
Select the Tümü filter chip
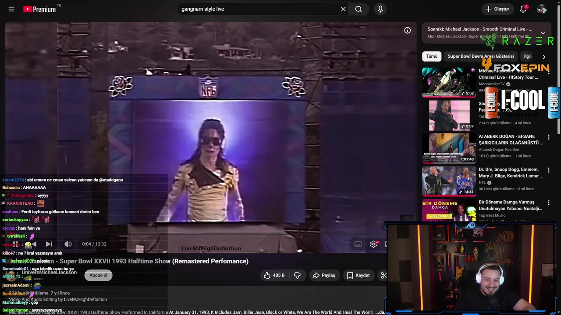[432, 56]
